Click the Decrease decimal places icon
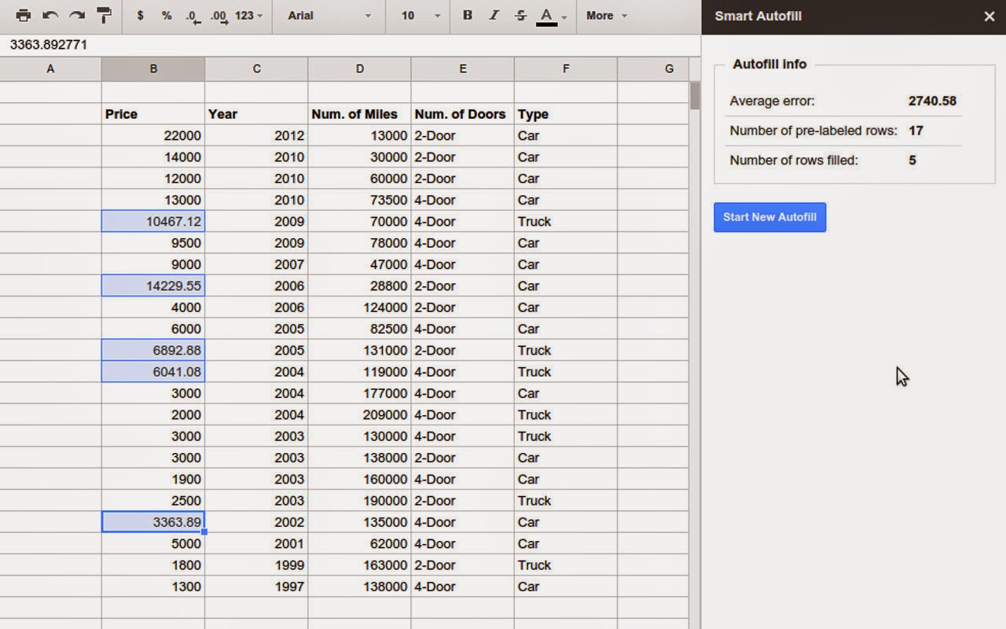 pyautogui.click(x=193, y=17)
